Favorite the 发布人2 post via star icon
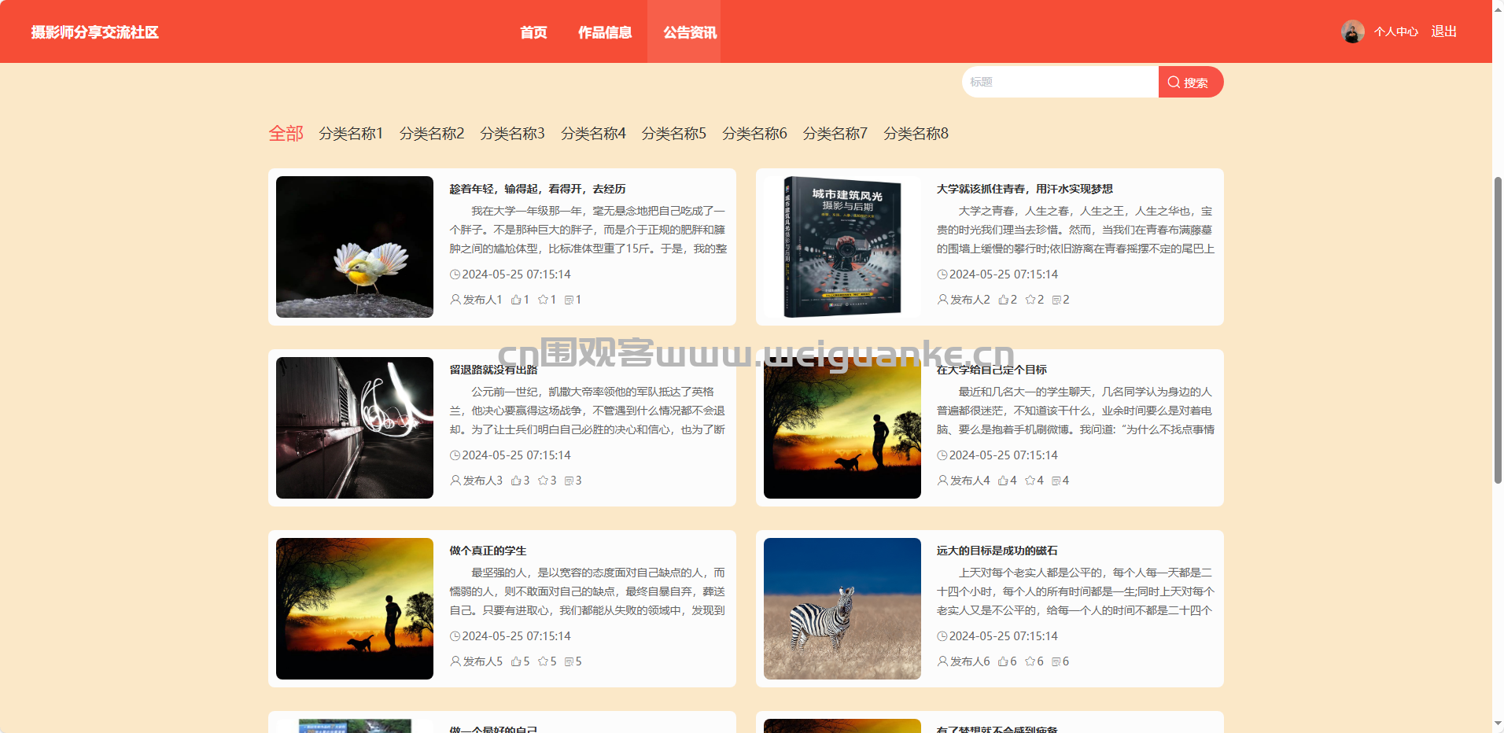Viewport: 1504px width, 733px height. 1030,300
